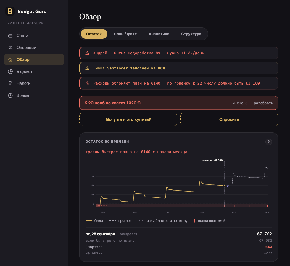Switch to План / факт tab

pos(125,34)
